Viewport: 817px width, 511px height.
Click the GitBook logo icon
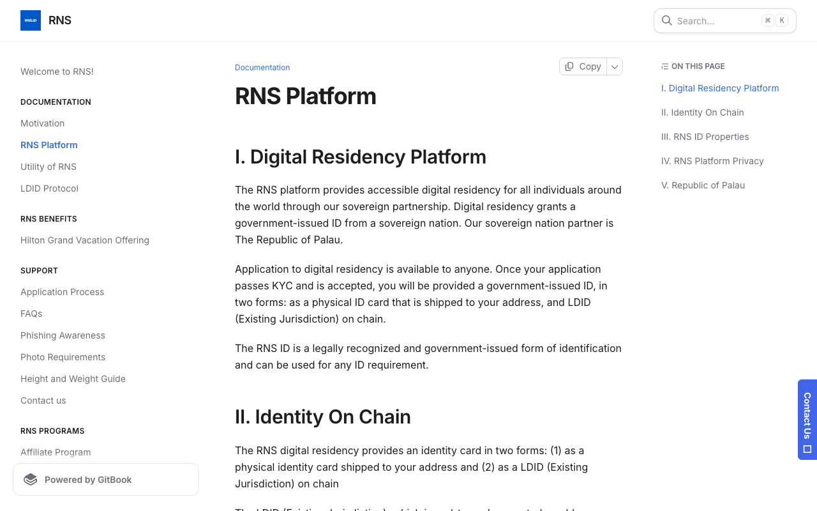pos(31,480)
